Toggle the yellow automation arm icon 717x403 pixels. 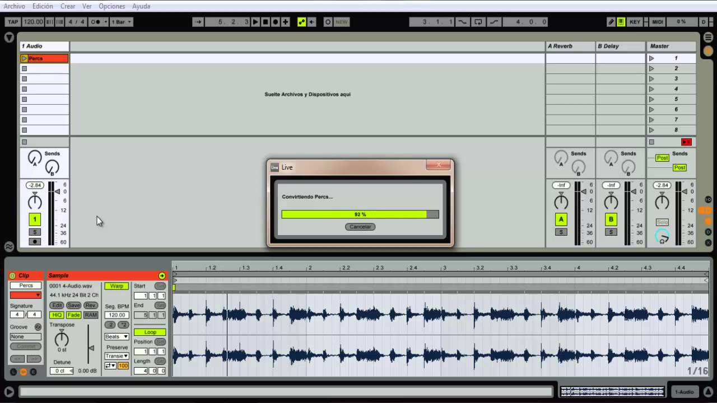pyautogui.click(x=302, y=22)
